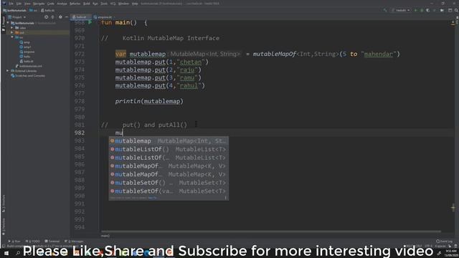Toggle the Favorites tool window tab on left edge

point(4,226)
